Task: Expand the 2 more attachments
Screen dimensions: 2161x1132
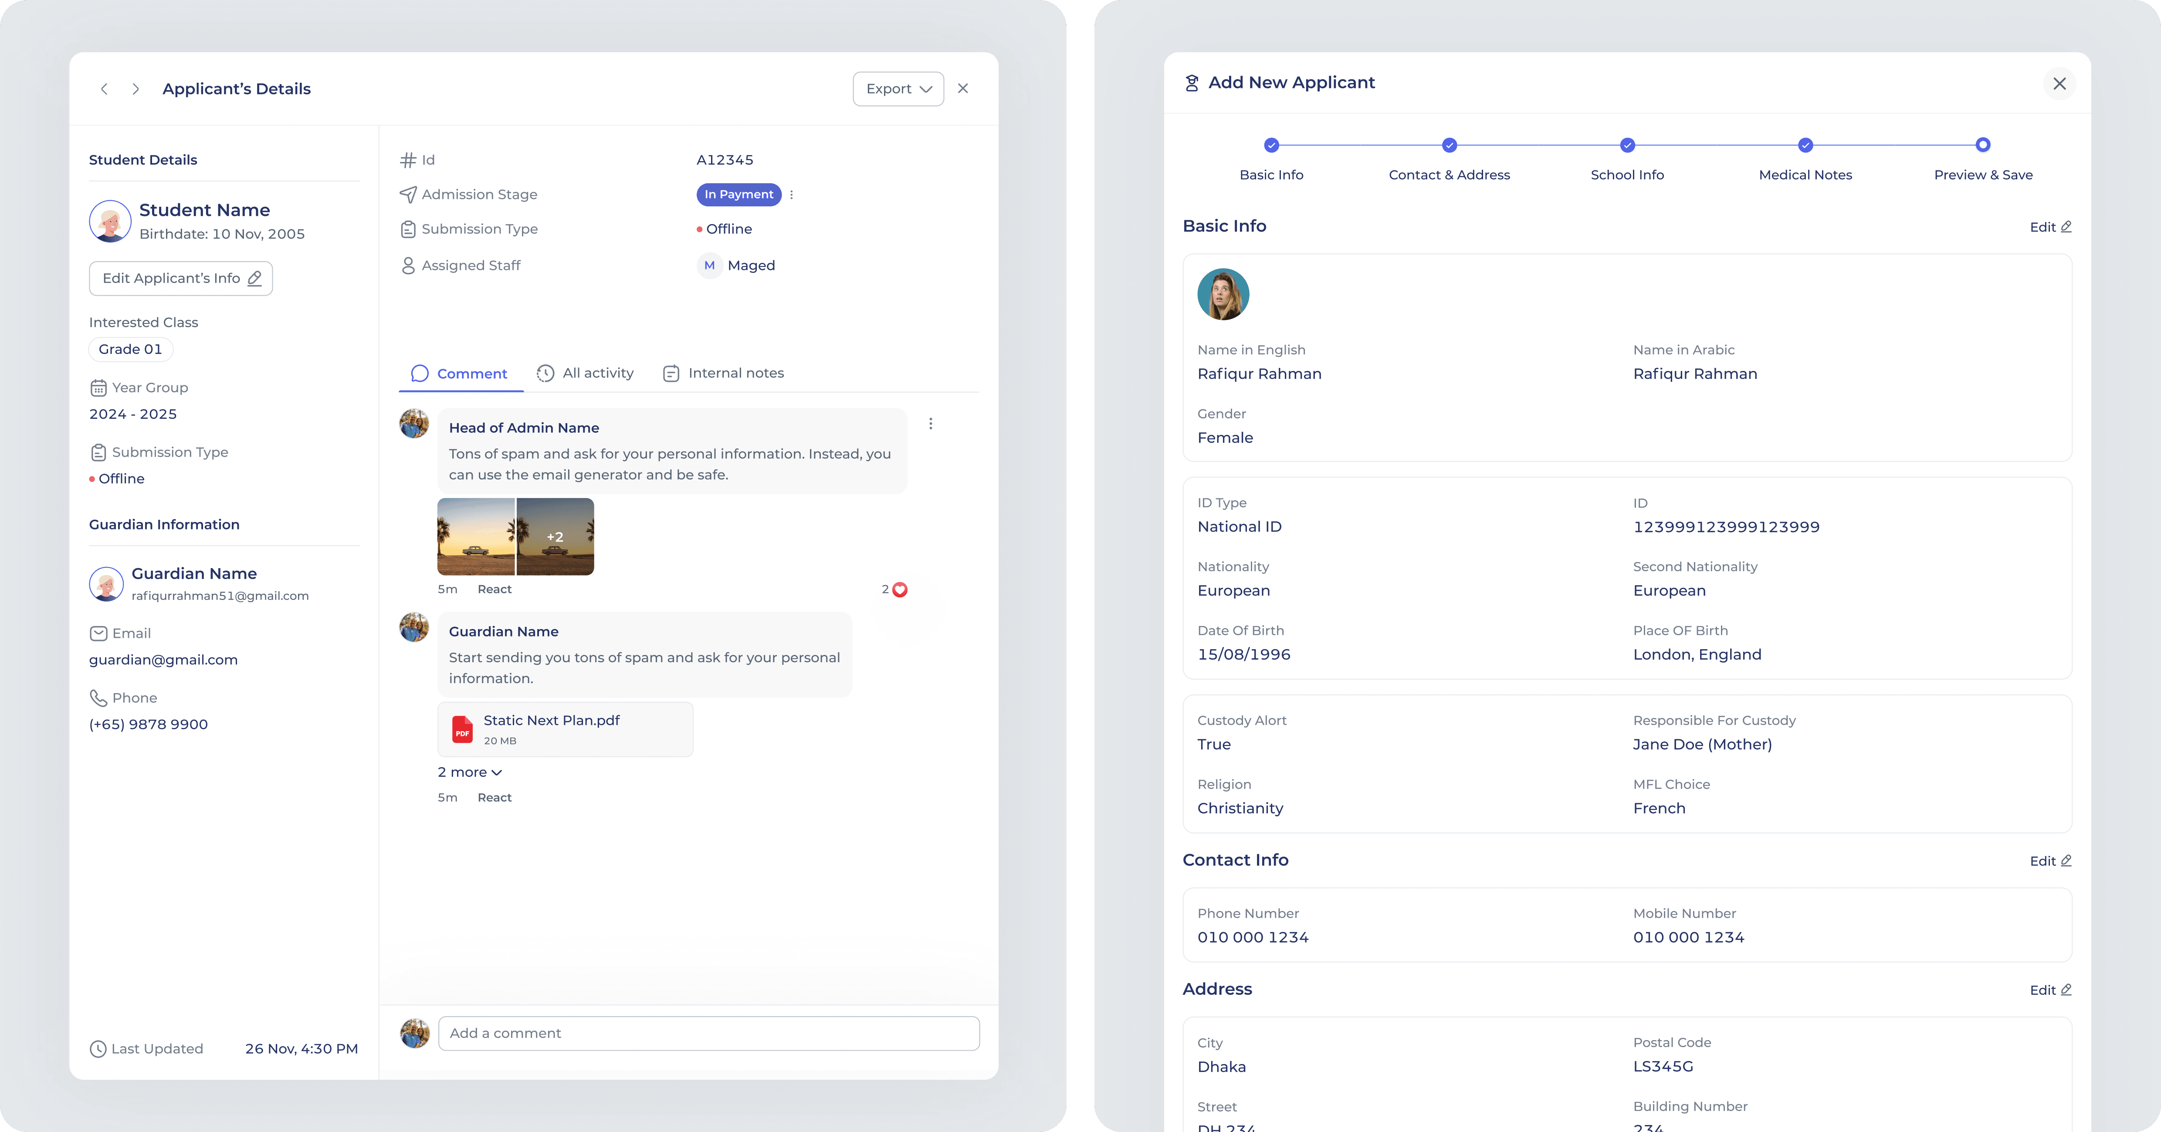Action: tap(469, 772)
